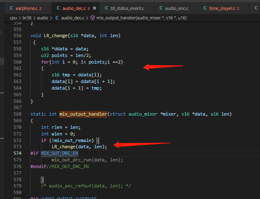Screen dimensions: 260x199
Task: Click the for loop statement on line 560
Action: (x=82, y=62)
